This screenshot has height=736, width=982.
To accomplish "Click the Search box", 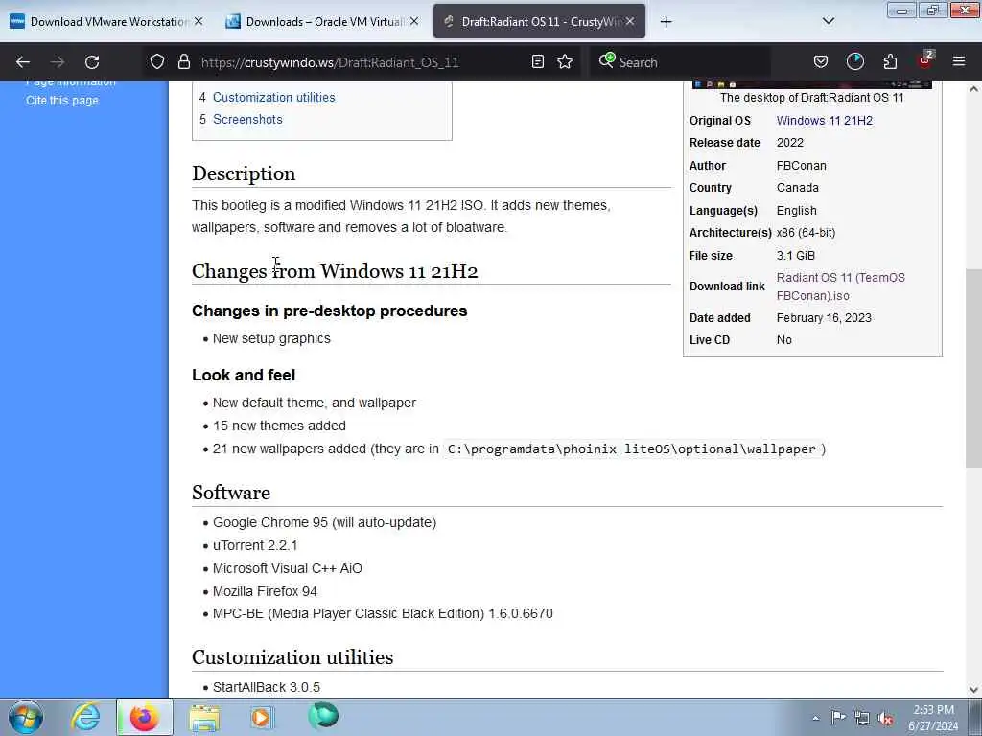I will [682, 62].
